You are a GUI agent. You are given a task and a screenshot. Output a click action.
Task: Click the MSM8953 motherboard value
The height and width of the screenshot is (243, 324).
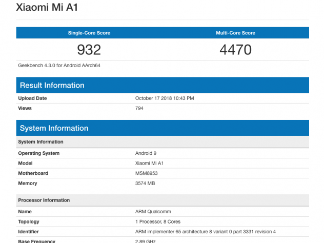point(147,173)
